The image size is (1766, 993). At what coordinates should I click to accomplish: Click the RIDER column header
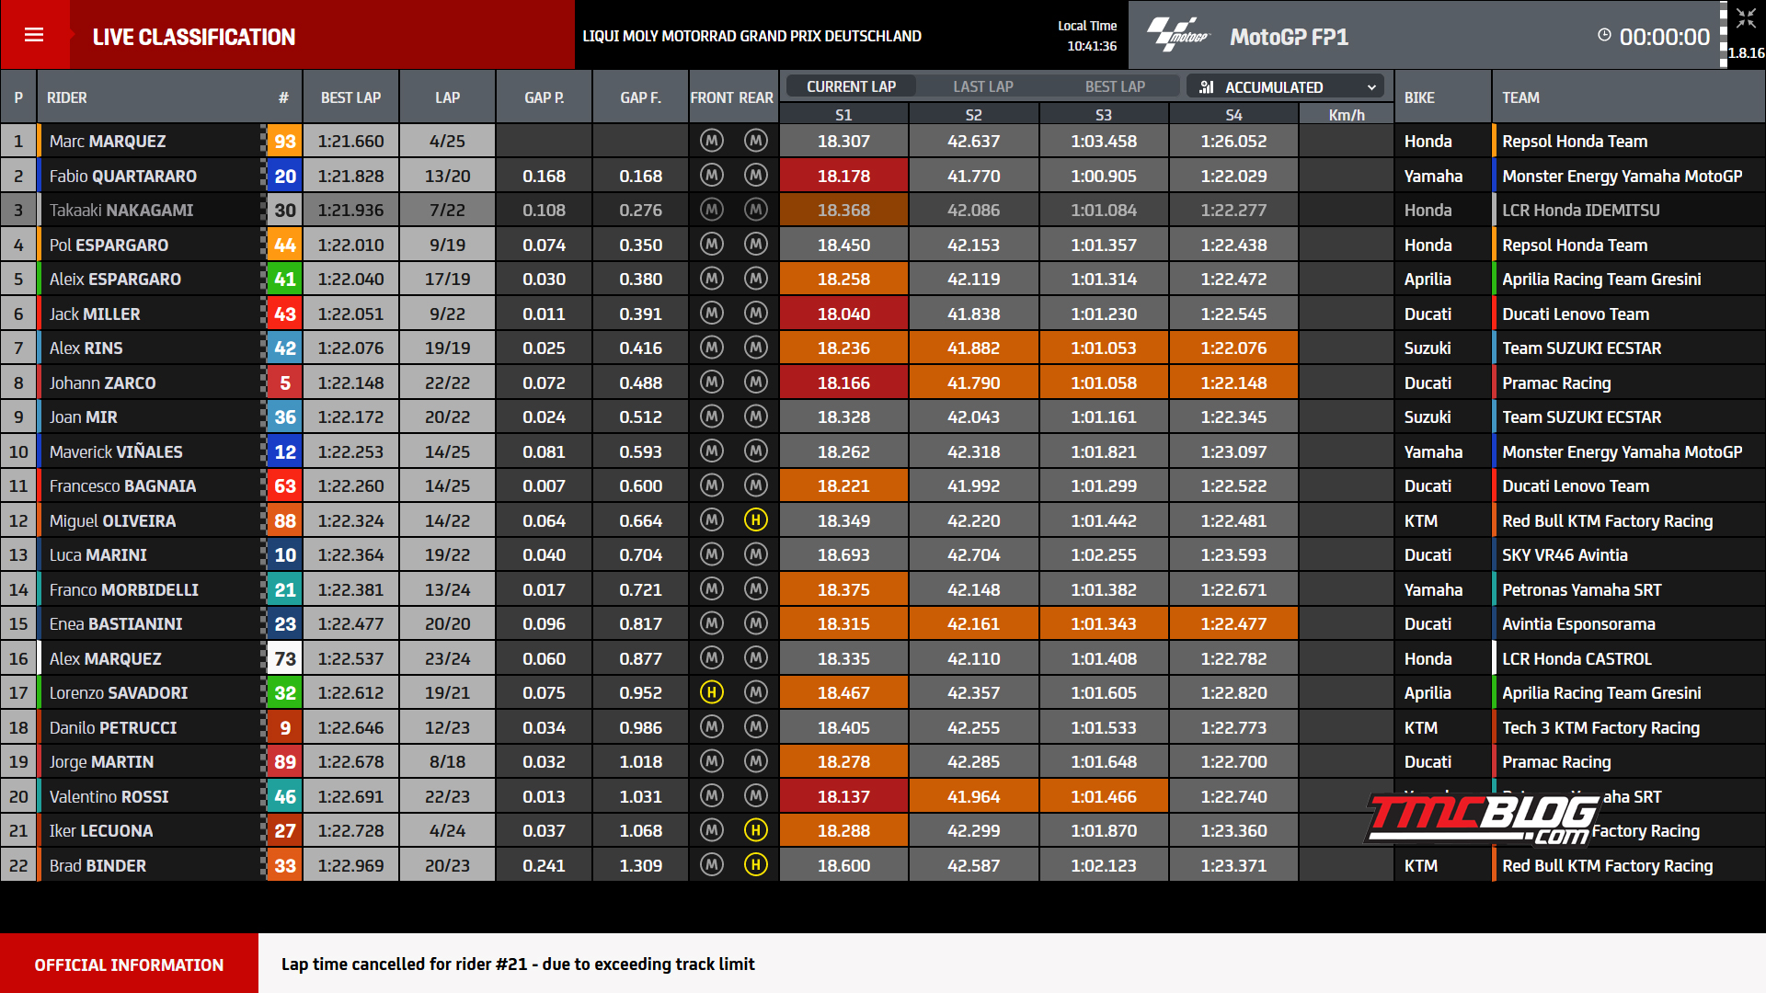pos(67,97)
